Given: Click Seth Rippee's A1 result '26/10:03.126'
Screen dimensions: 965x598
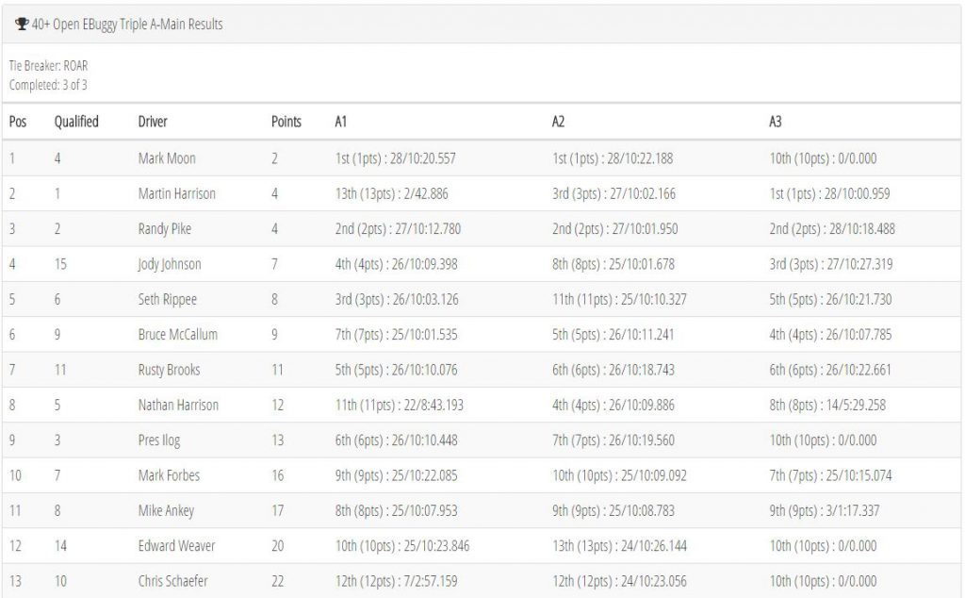Looking at the screenshot, I should [x=426, y=299].
